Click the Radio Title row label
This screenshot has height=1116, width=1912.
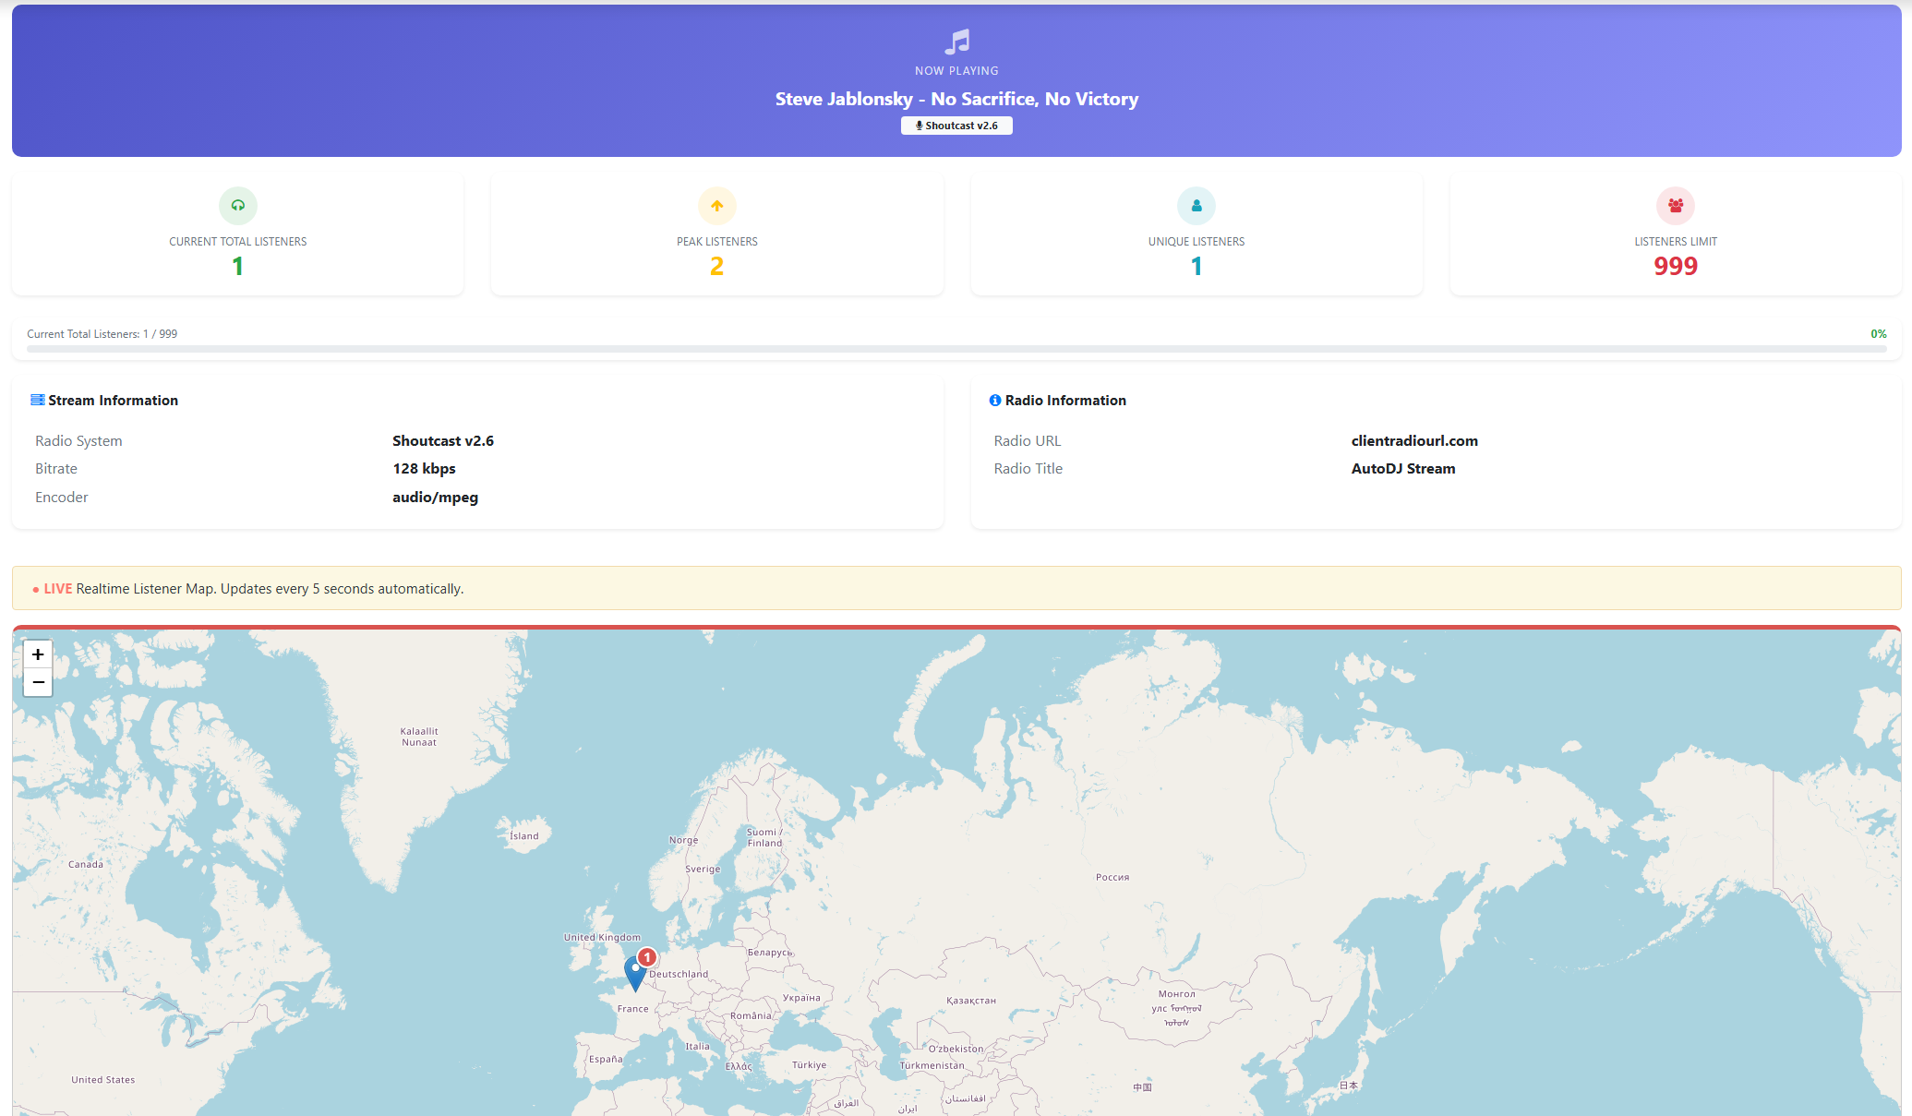click(x=1028, y=469)
